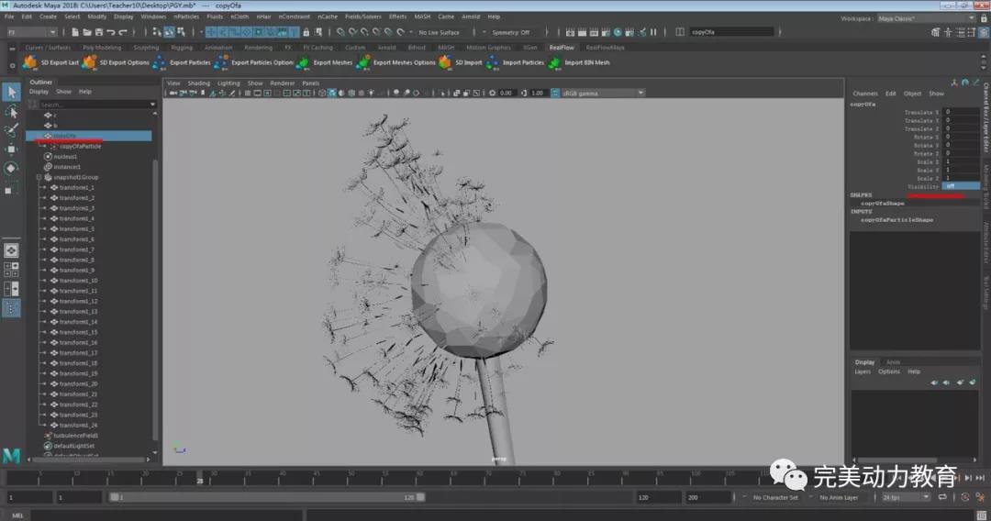Click the Layers menu in layer editor
Viewport: 991px width, 521px height.
(863, 371)
